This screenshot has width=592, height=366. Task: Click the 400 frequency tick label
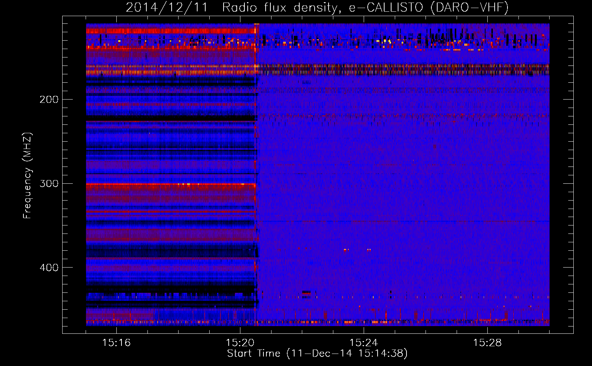(49, 268)
